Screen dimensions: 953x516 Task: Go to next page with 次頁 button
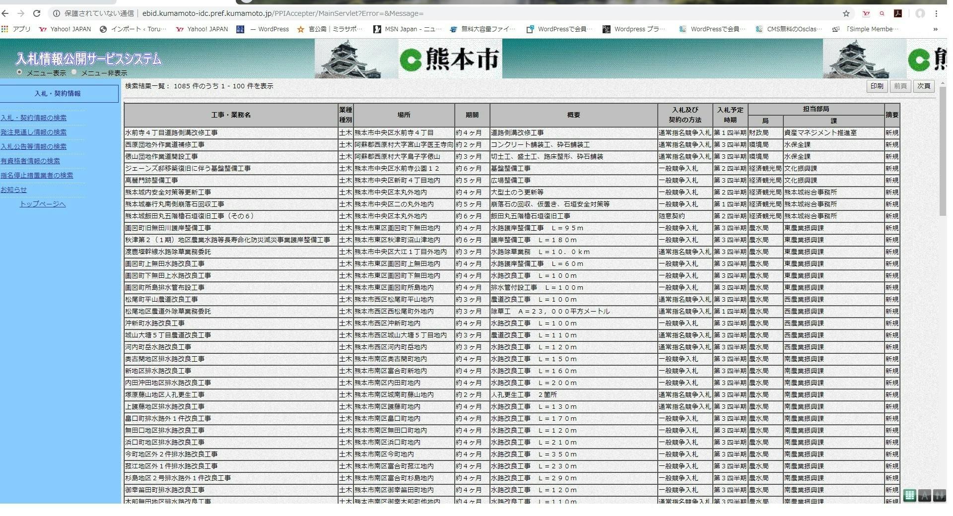pos(924,86)
